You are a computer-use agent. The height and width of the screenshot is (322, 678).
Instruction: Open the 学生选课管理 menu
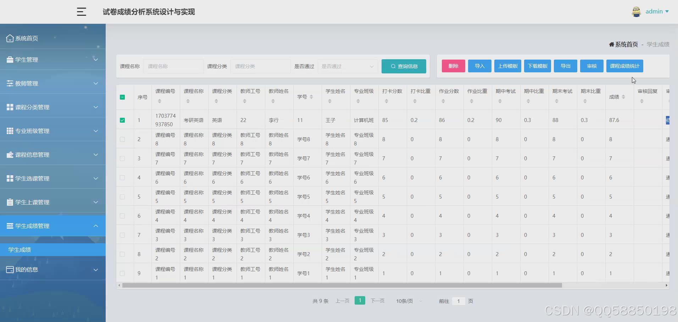[x=53, y=178]
